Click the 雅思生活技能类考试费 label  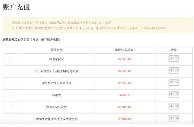57,83
